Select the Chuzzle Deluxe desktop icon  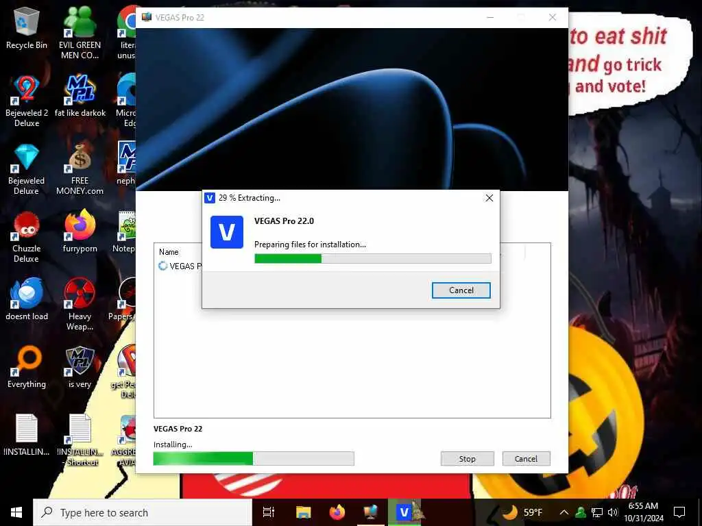(27, 237)
